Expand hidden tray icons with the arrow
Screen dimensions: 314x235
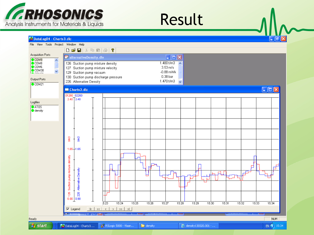click(272, 226)
